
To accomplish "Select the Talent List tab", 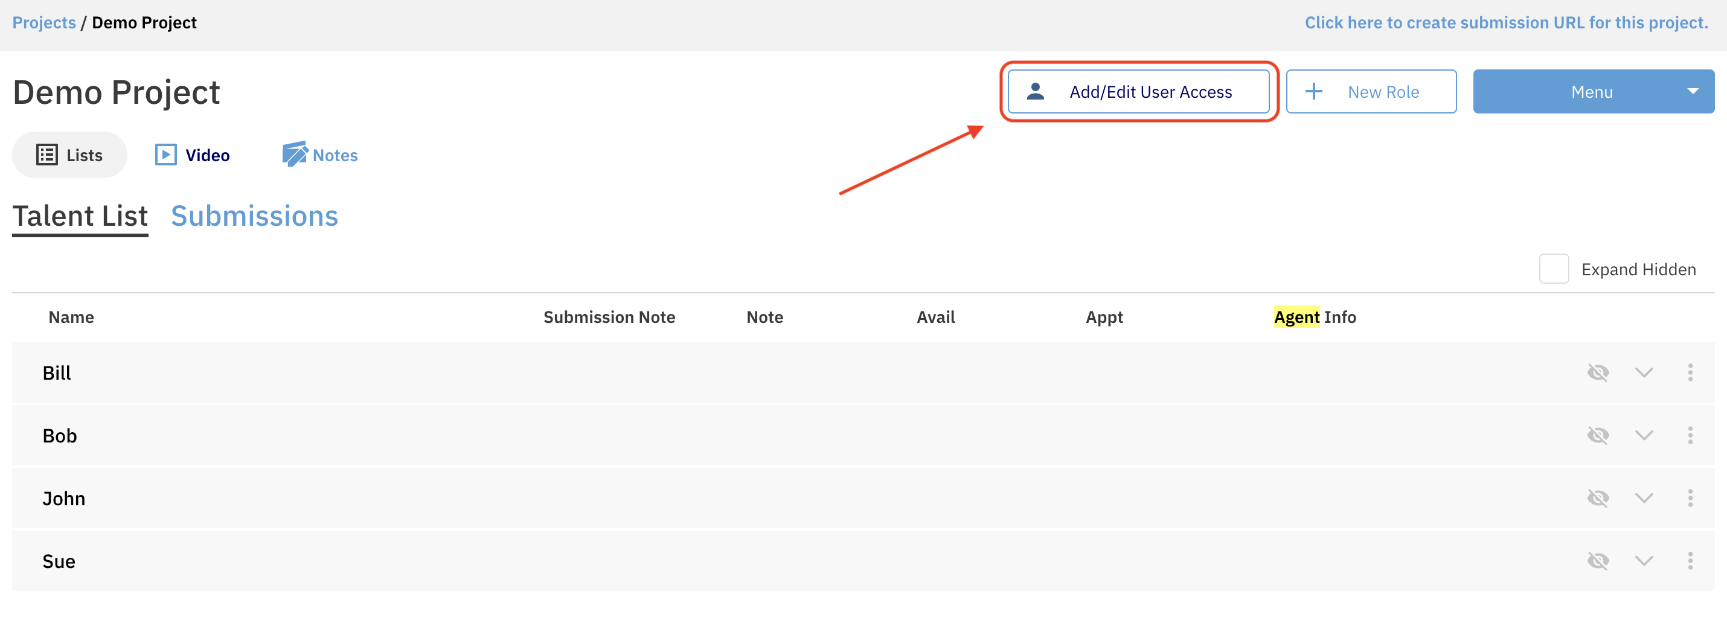I will click(x=80, y=216).
